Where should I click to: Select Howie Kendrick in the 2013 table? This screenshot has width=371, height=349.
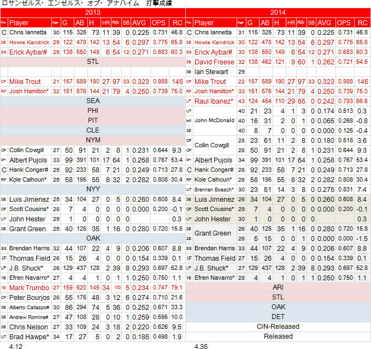[29, 43]
